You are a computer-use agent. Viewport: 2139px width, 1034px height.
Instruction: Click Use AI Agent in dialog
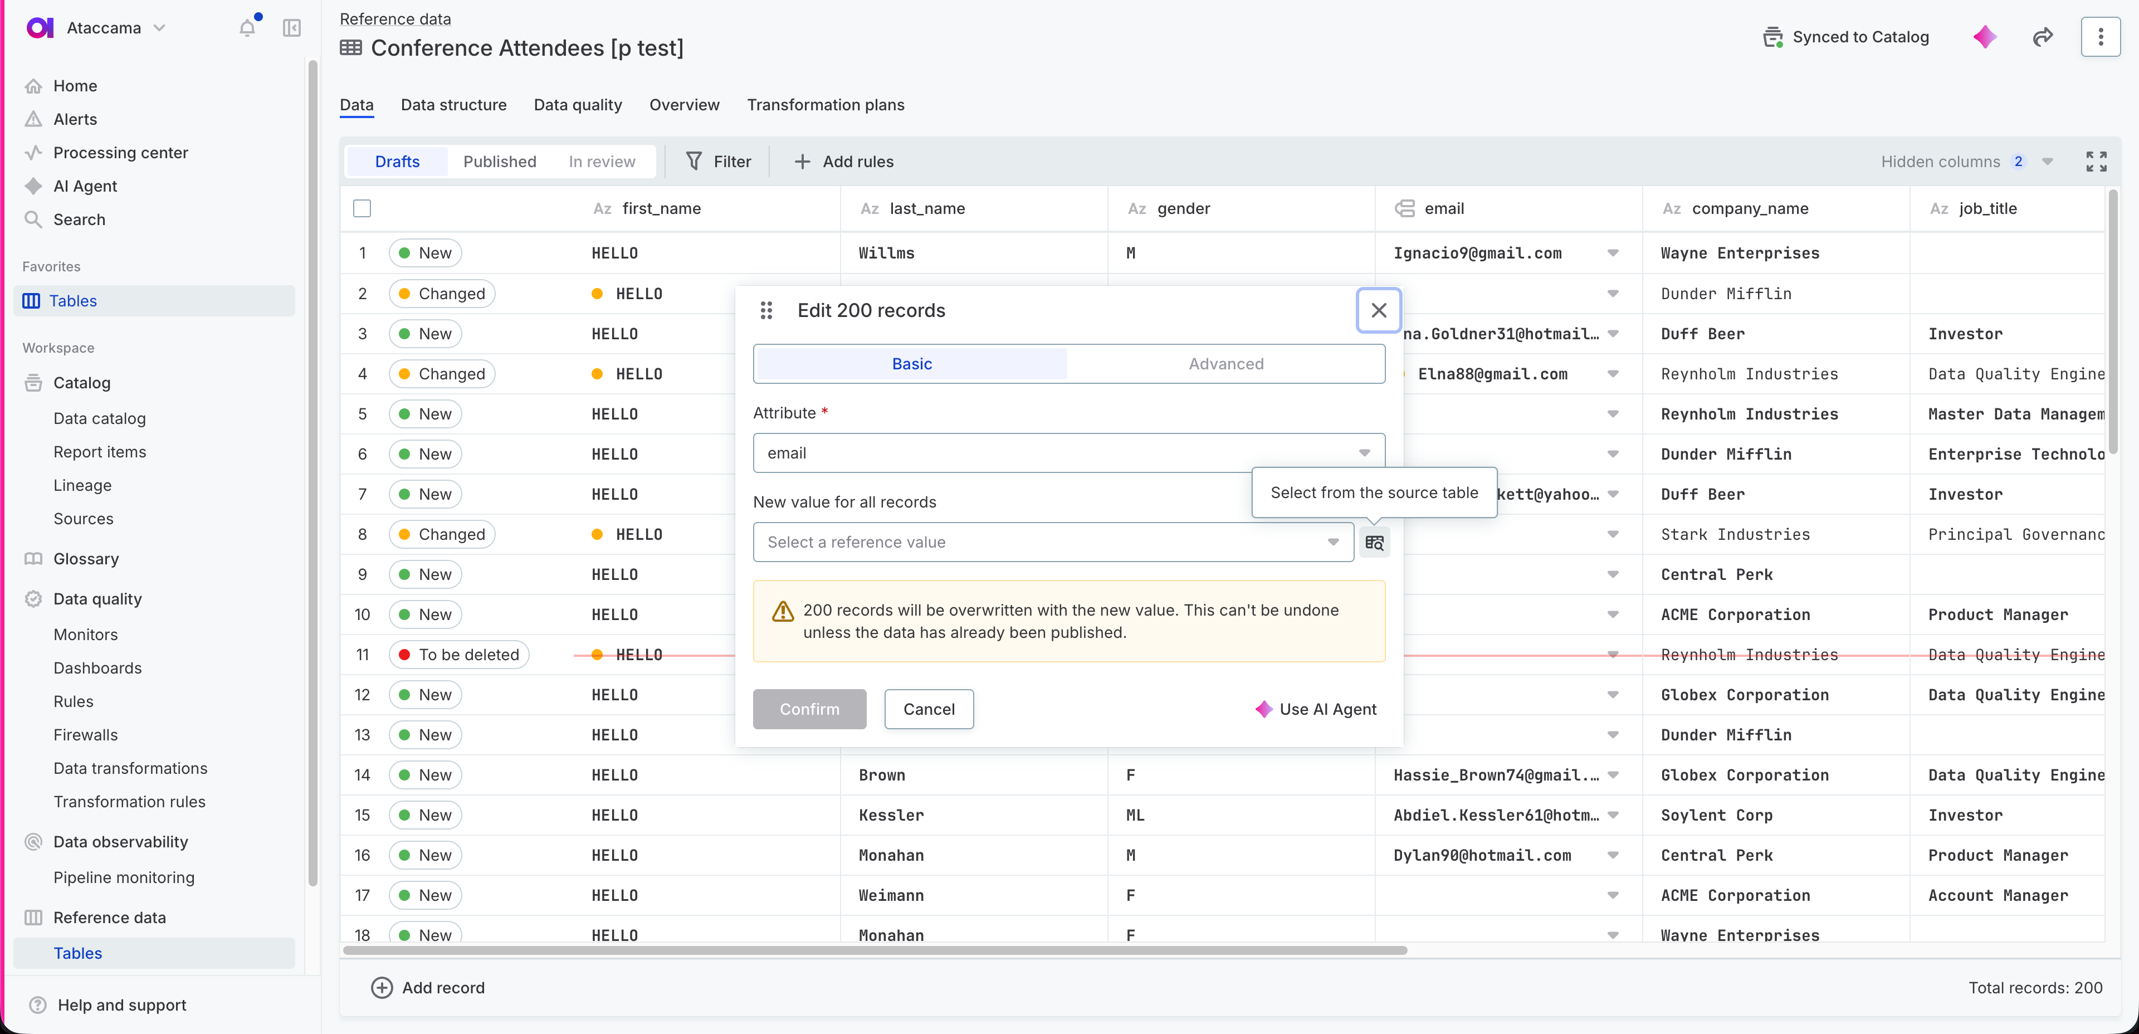click(1316, 709)
